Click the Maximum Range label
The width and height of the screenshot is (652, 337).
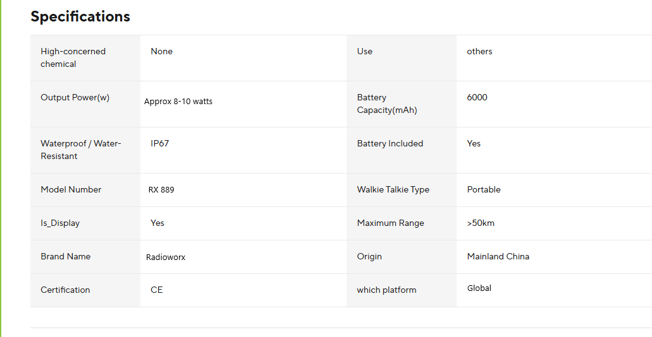click(390, 223)
